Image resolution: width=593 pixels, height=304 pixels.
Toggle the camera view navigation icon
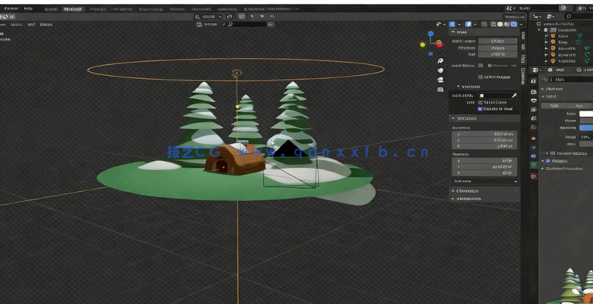pyautogui.click(x=440, y=80)
